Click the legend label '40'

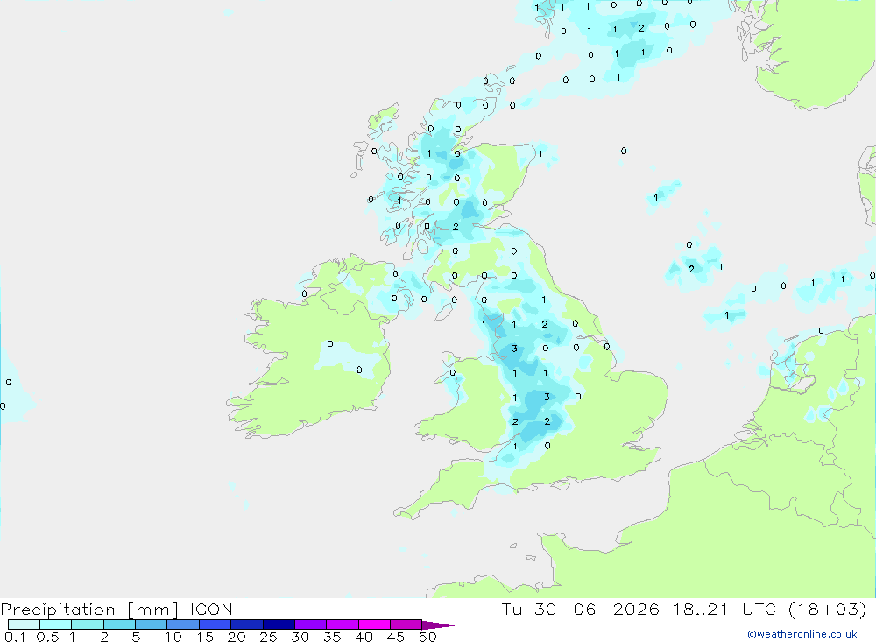click(364, 637)
